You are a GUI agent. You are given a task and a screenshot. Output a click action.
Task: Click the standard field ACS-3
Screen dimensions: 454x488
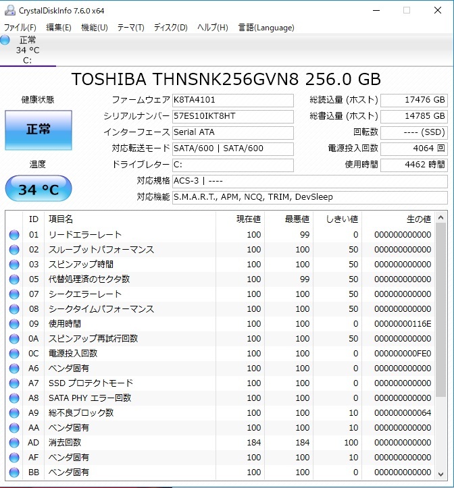(x=309, y=181)
